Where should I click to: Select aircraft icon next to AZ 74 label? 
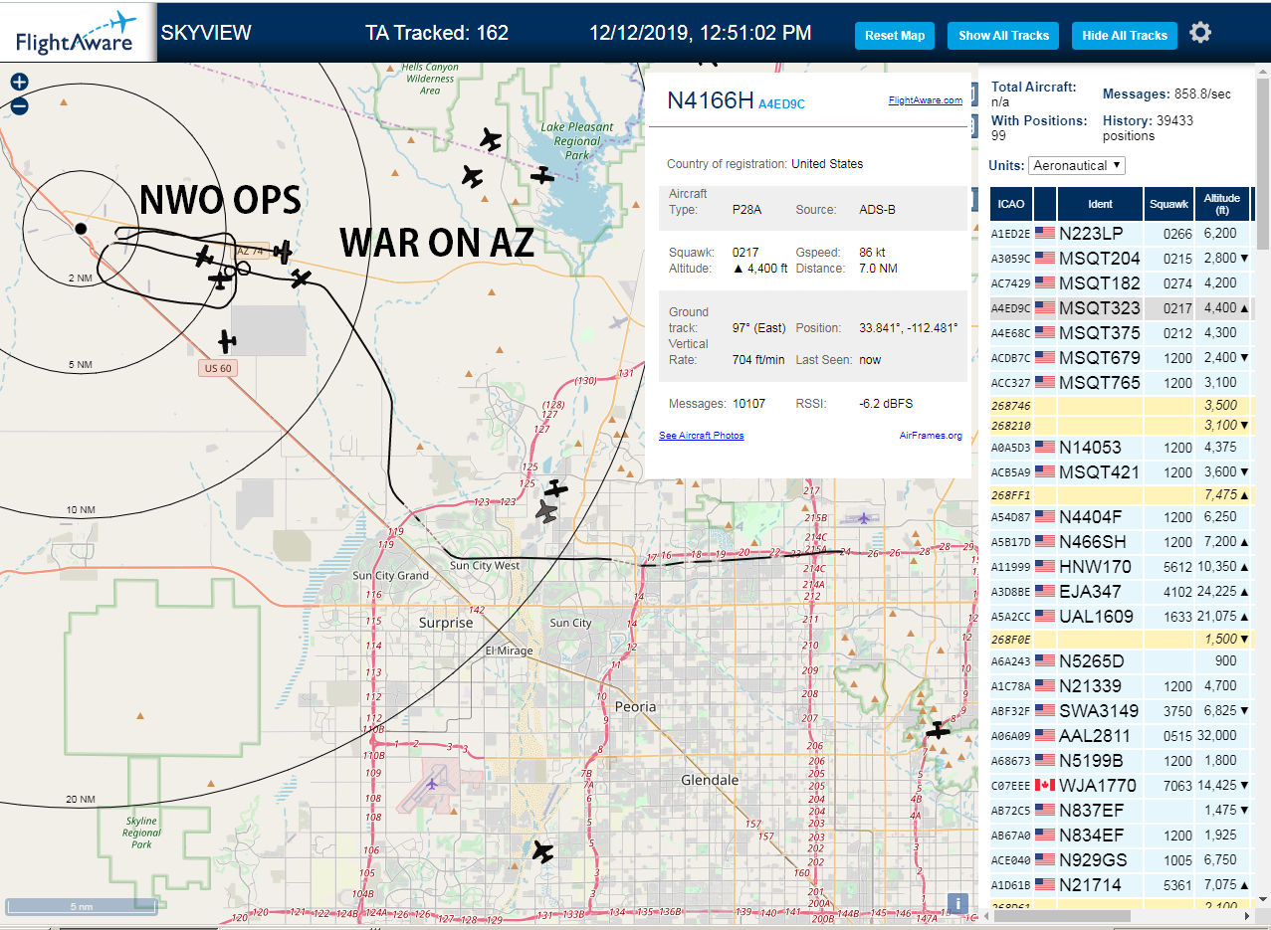(283, 252)
